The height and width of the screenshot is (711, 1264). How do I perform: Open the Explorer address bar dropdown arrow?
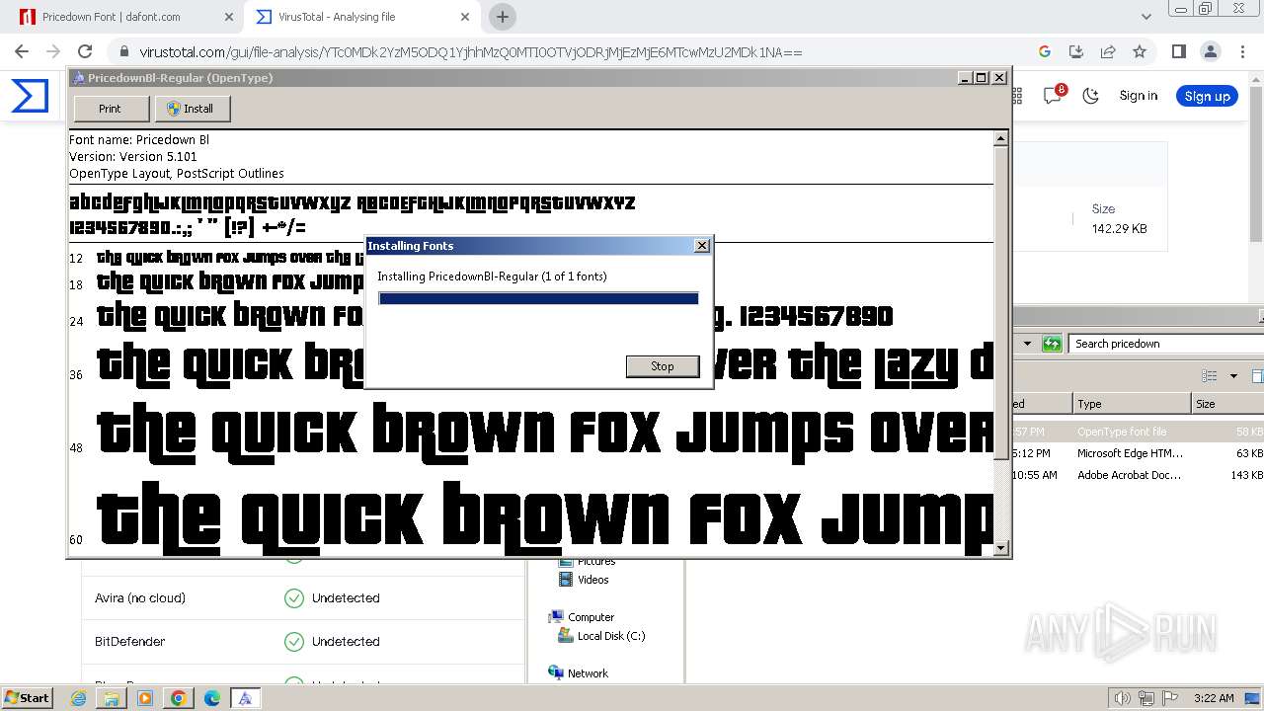coord(1027,344)
